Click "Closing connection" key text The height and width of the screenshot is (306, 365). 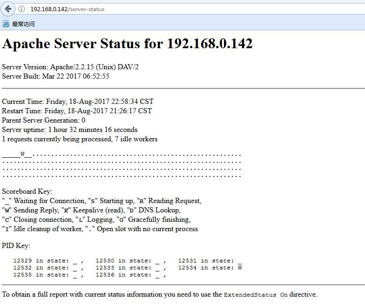click(x=43, y=219)
